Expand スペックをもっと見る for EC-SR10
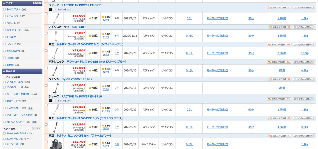Viewport: 318px width, 149px height. [303, 99]
